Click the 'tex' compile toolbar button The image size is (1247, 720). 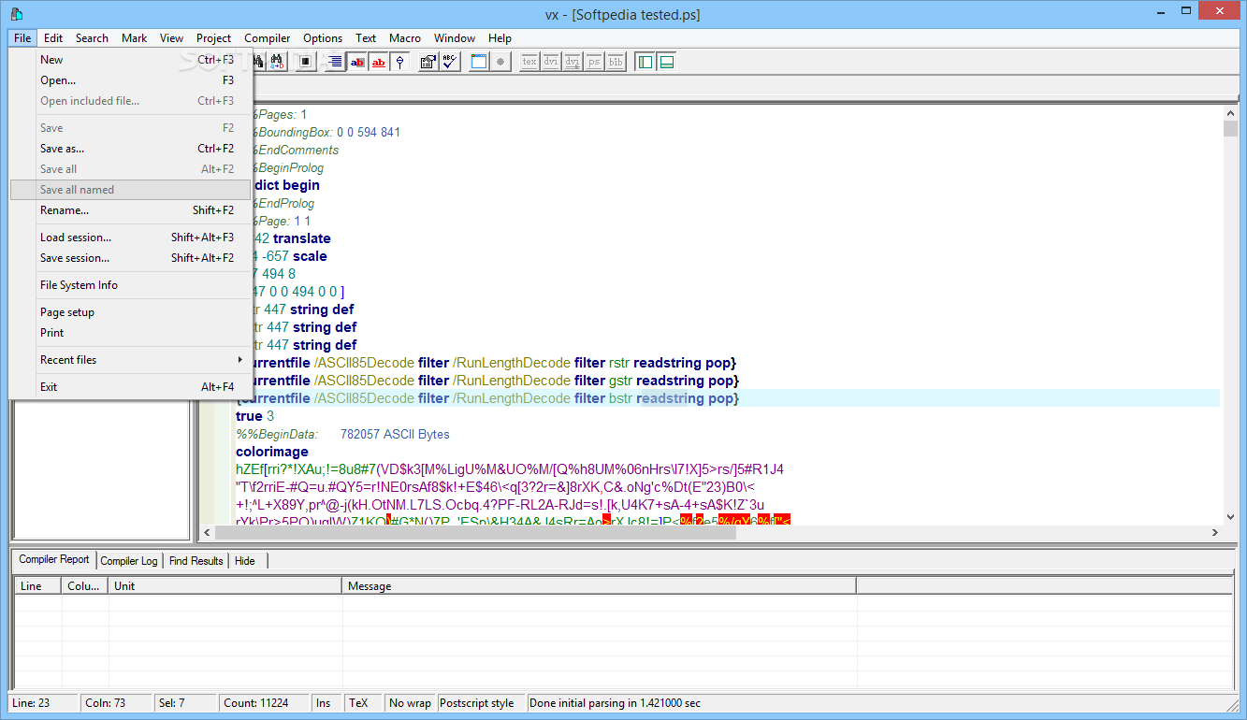529,62
